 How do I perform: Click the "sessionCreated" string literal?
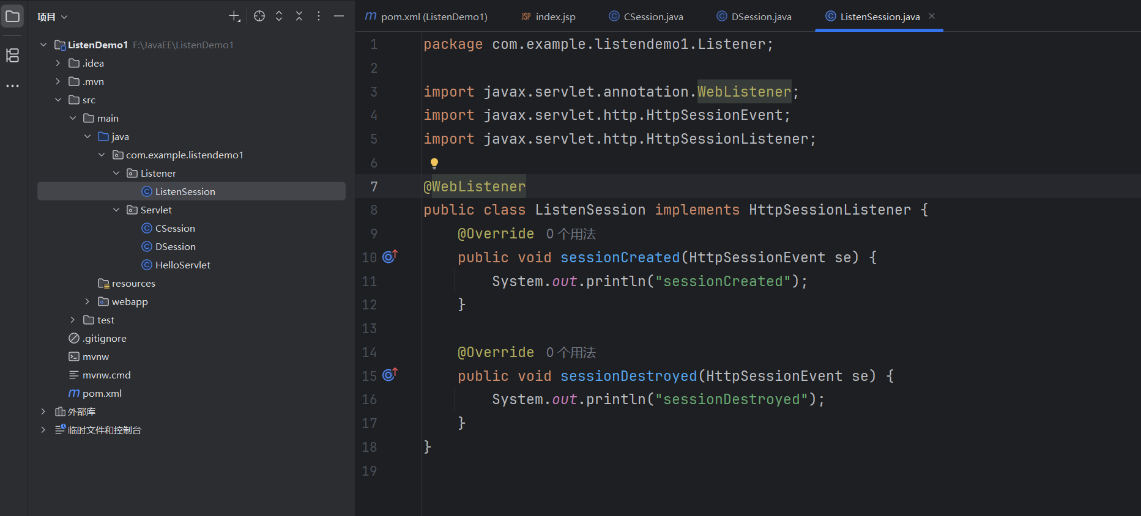(x=723, y=281)
